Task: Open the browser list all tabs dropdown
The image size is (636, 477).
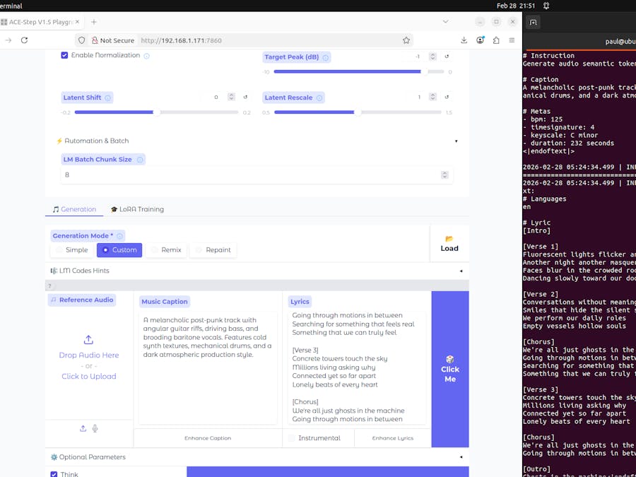Action: click(x=445, y=22)
